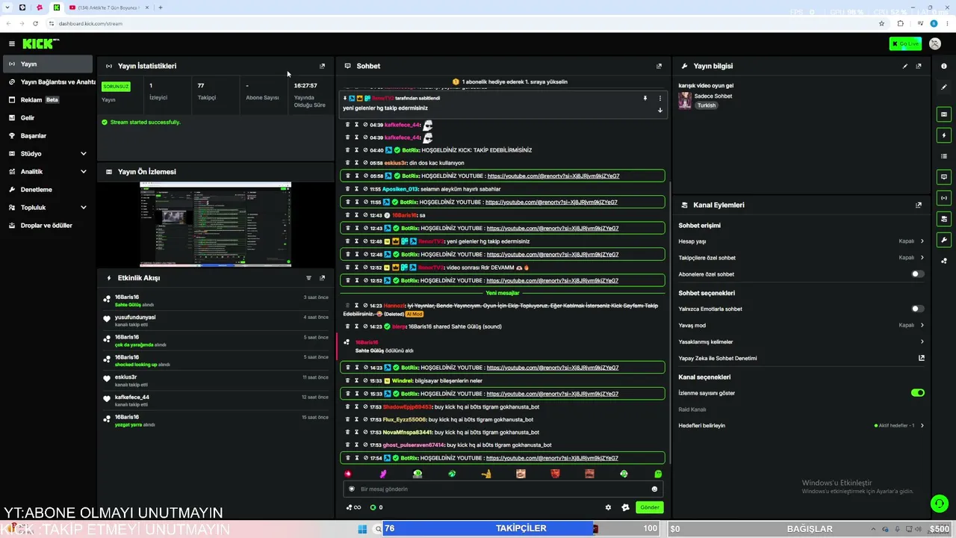Go to Gelir in the sidebar
Screen dimensions: 956x538
pyautogui.click(x=48, y=118)
